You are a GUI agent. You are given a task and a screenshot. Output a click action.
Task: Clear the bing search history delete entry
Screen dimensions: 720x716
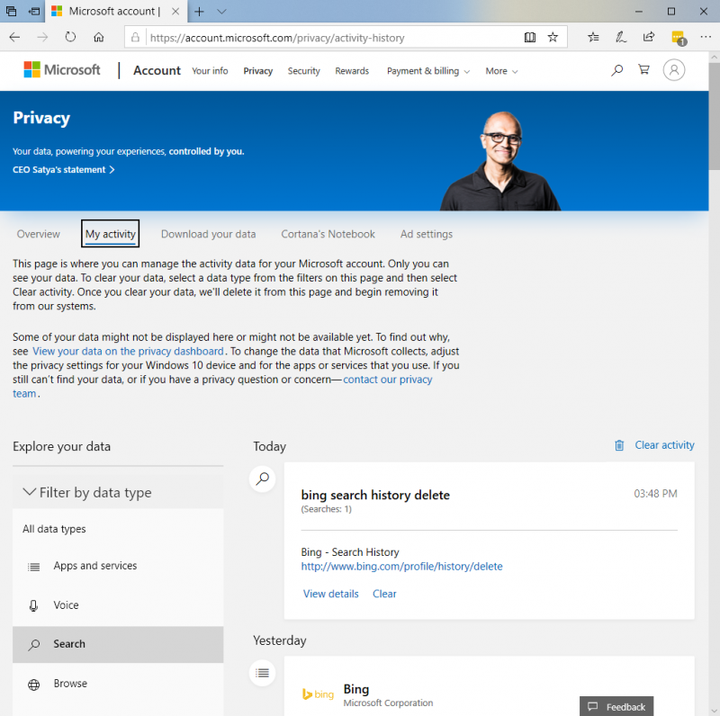click(384, 594)
